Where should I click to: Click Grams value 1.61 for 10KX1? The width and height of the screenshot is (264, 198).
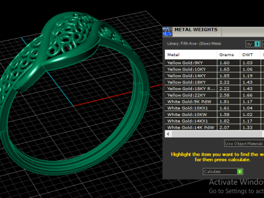coord(224,108)
